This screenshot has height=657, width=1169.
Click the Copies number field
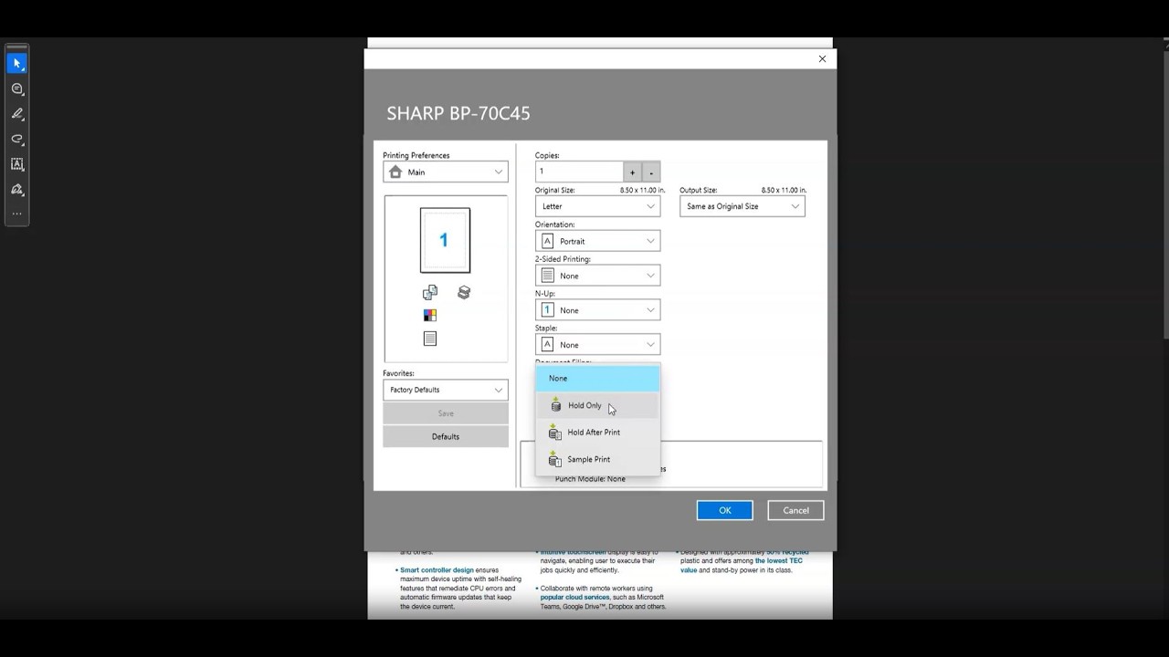579,172
